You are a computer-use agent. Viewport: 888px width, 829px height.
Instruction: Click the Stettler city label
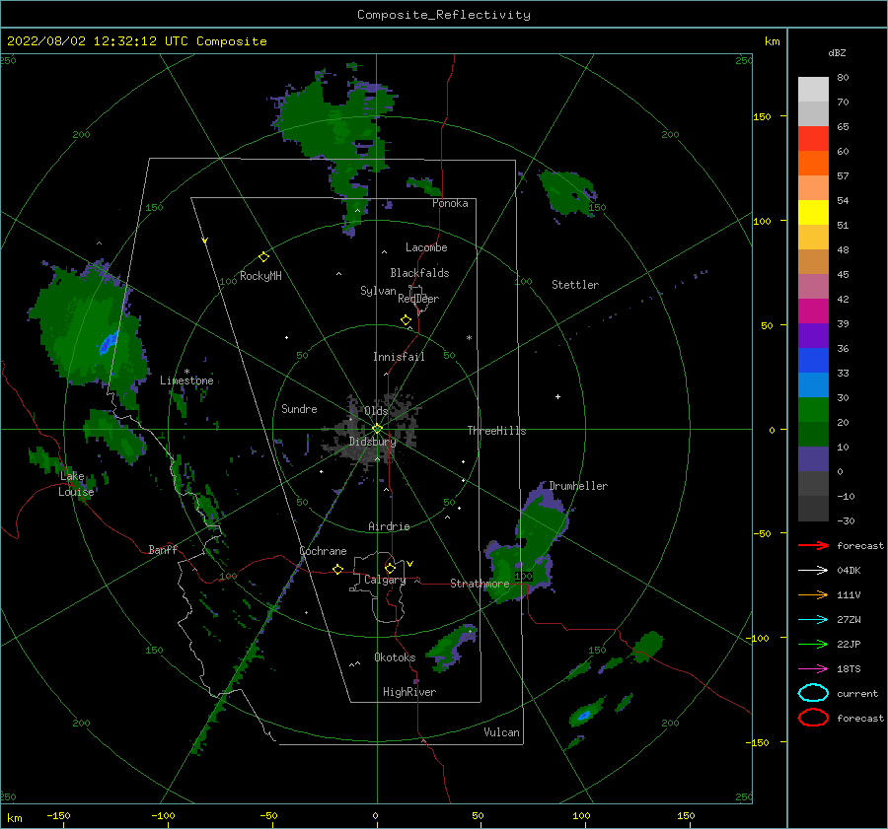point(575,285)
